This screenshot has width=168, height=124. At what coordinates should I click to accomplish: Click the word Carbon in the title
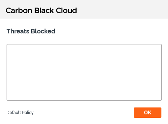tap(19, 10)
